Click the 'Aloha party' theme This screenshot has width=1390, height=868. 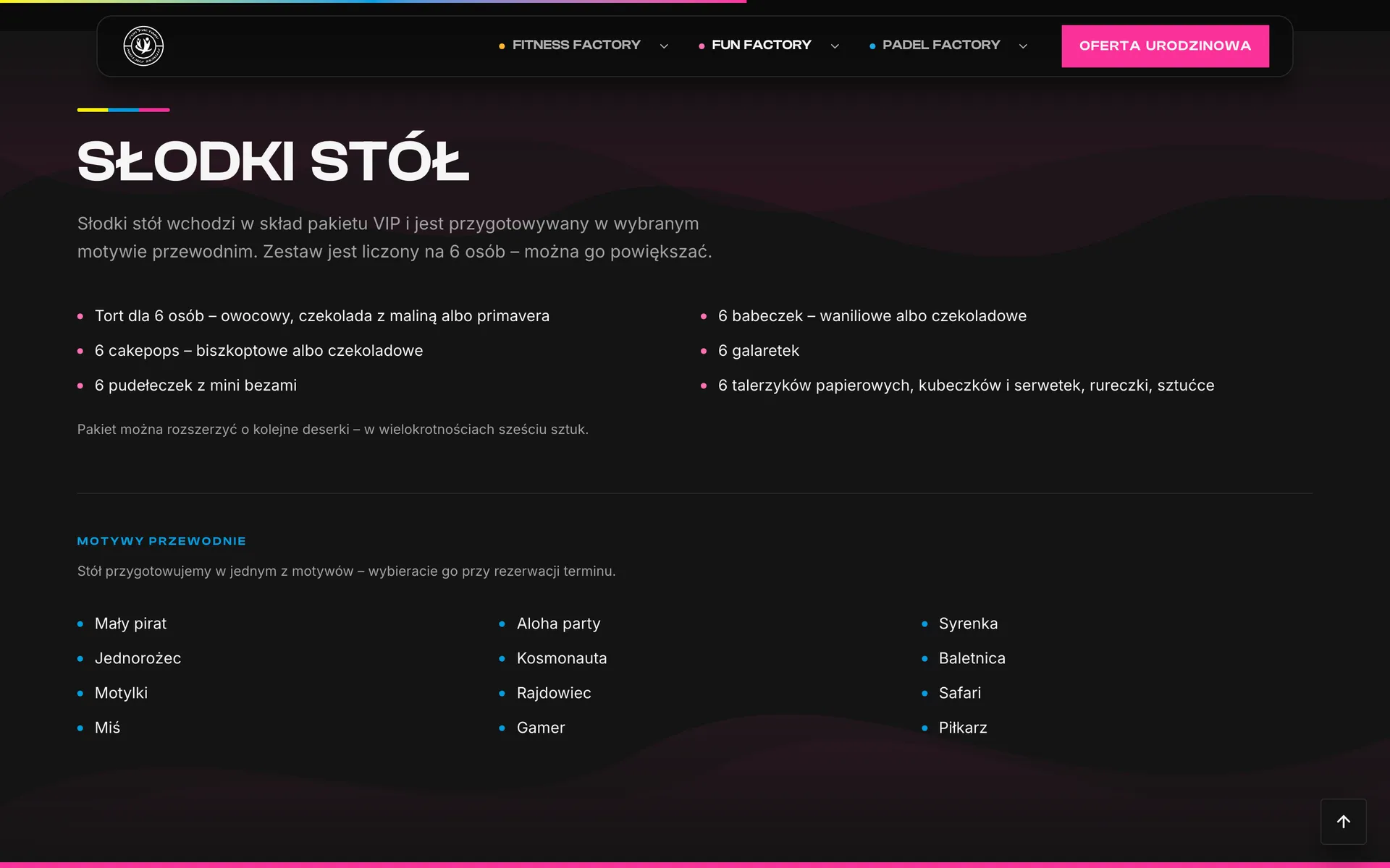click(x=558, y=624)
